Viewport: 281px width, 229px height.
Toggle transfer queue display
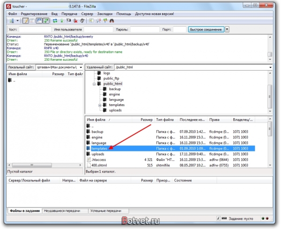46,21
